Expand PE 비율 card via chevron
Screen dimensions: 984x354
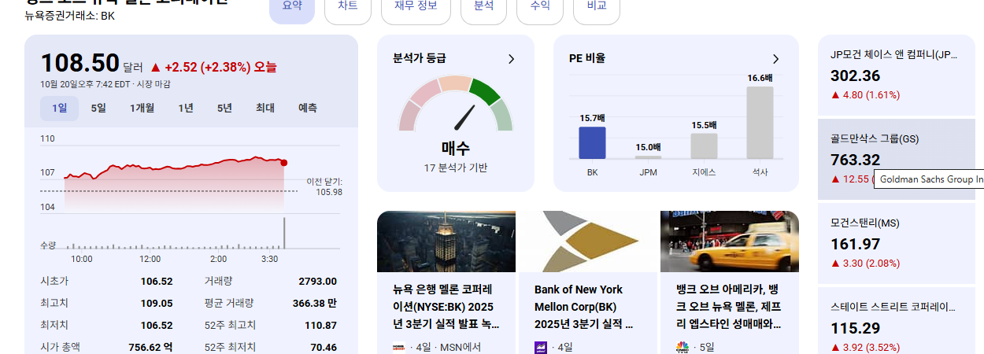[x=775, y=58]
